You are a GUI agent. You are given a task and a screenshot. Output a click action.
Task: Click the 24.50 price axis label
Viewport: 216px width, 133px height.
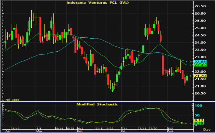200,35
